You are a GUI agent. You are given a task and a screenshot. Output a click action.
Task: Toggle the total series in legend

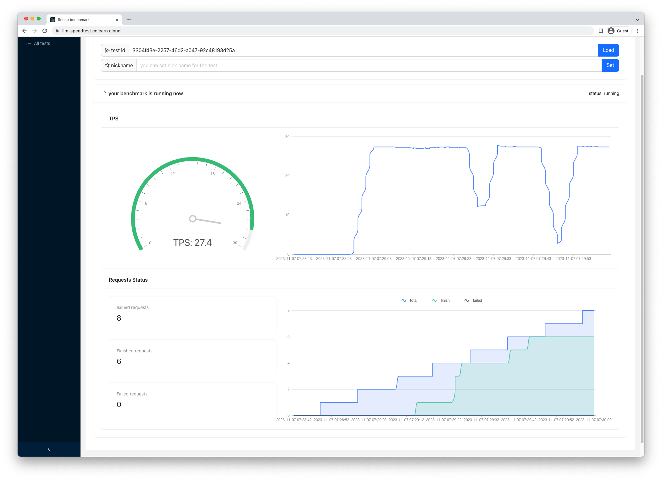pyautogui.click(x=409, y=301)
